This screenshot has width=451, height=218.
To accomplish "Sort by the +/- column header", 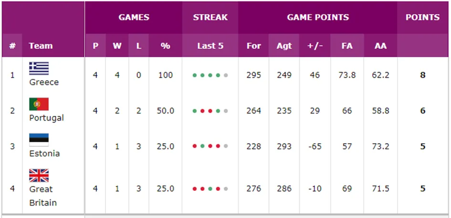I will [315, 46].
